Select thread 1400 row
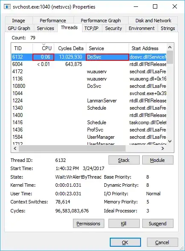Screen dimensions: 185x251 coord(89,115)
